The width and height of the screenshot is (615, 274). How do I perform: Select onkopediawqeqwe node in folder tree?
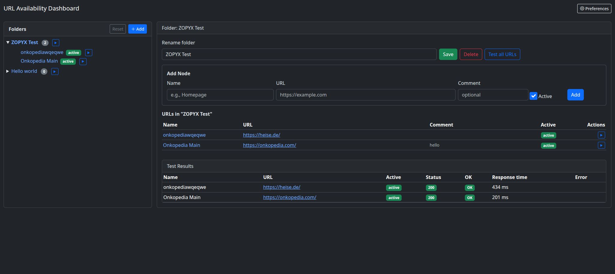click(42, 52)
